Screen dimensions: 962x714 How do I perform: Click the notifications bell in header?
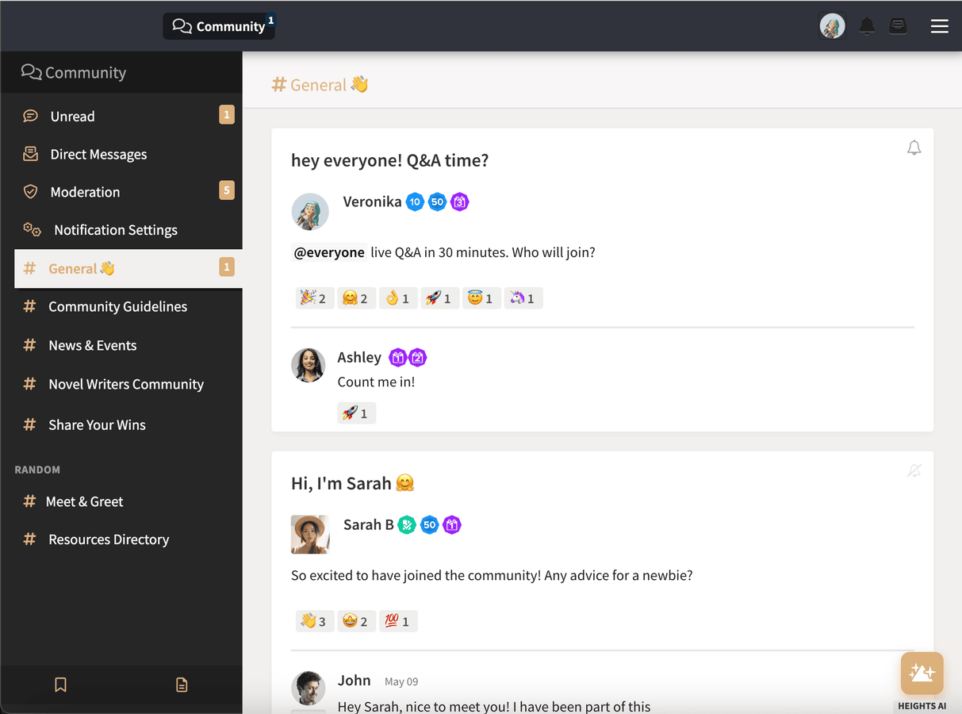pos(867,26)
